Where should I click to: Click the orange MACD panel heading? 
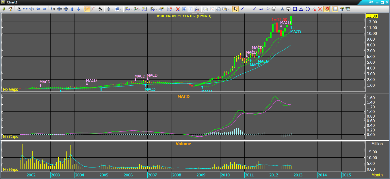[183, 97]
